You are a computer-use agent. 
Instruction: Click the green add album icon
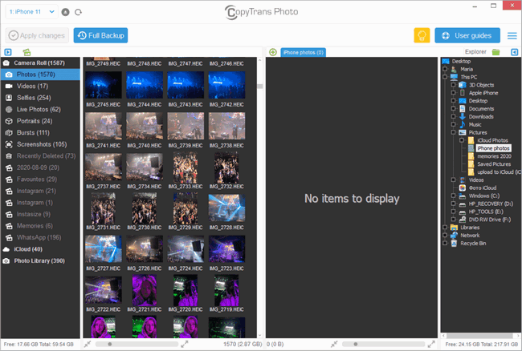(x=273, y=52)
